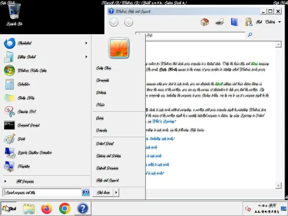The height and width of the screenshot is (216, 288).
Task: Click the Ask button in Help
Action: click(259, 22)
